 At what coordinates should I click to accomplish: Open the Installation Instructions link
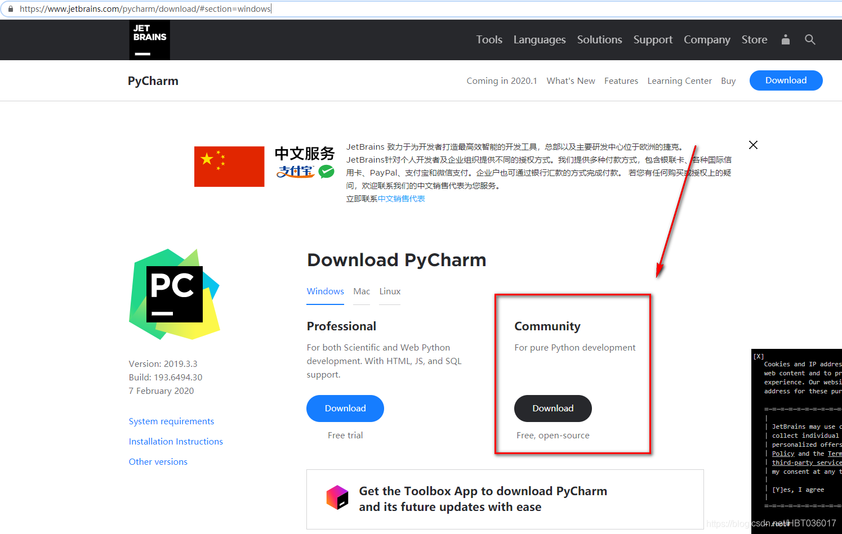[x=176, y=442]
